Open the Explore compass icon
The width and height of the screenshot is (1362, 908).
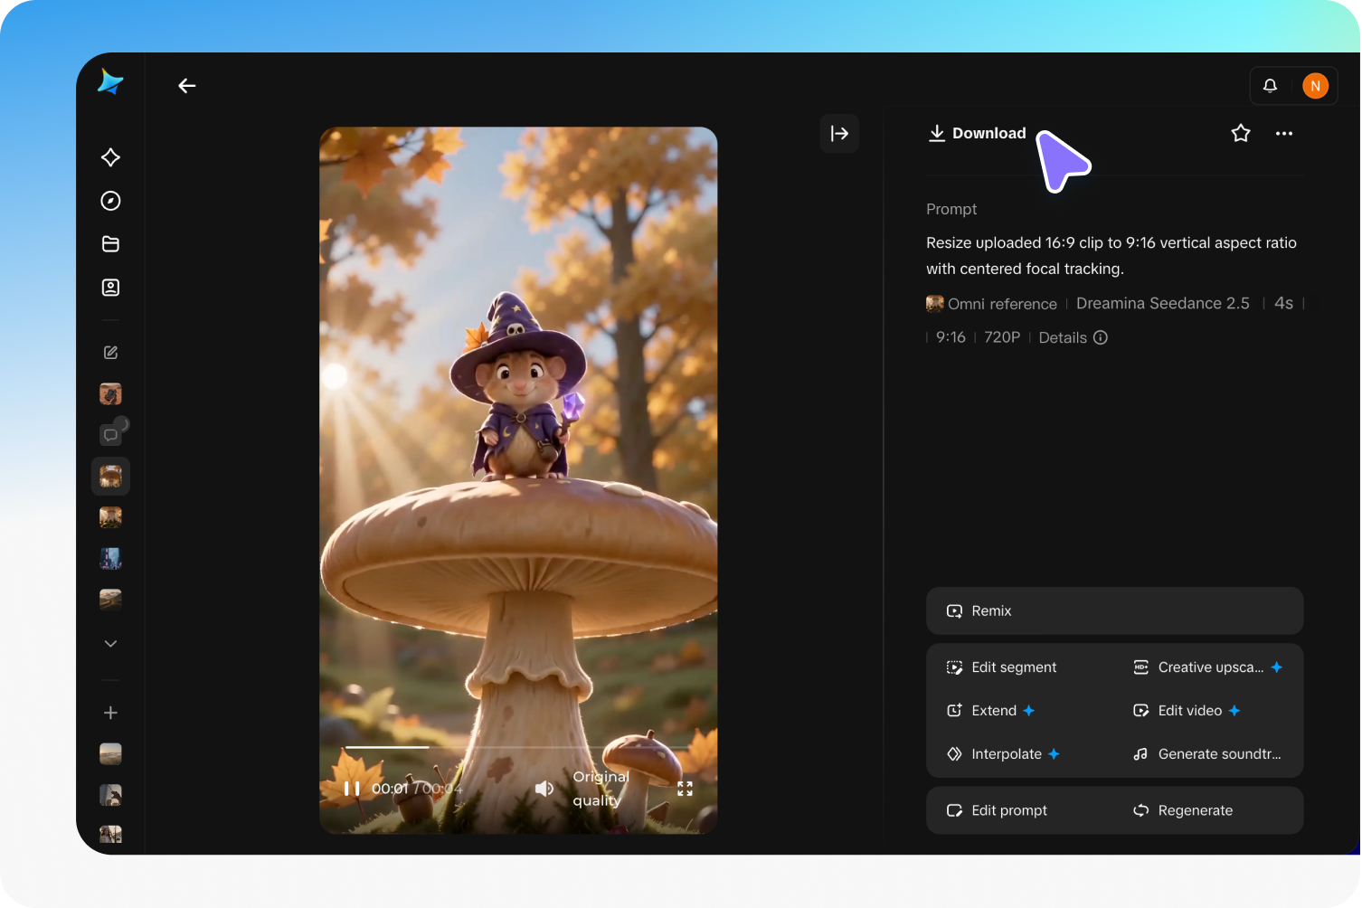pyautogui.click(x=110, y=201)
